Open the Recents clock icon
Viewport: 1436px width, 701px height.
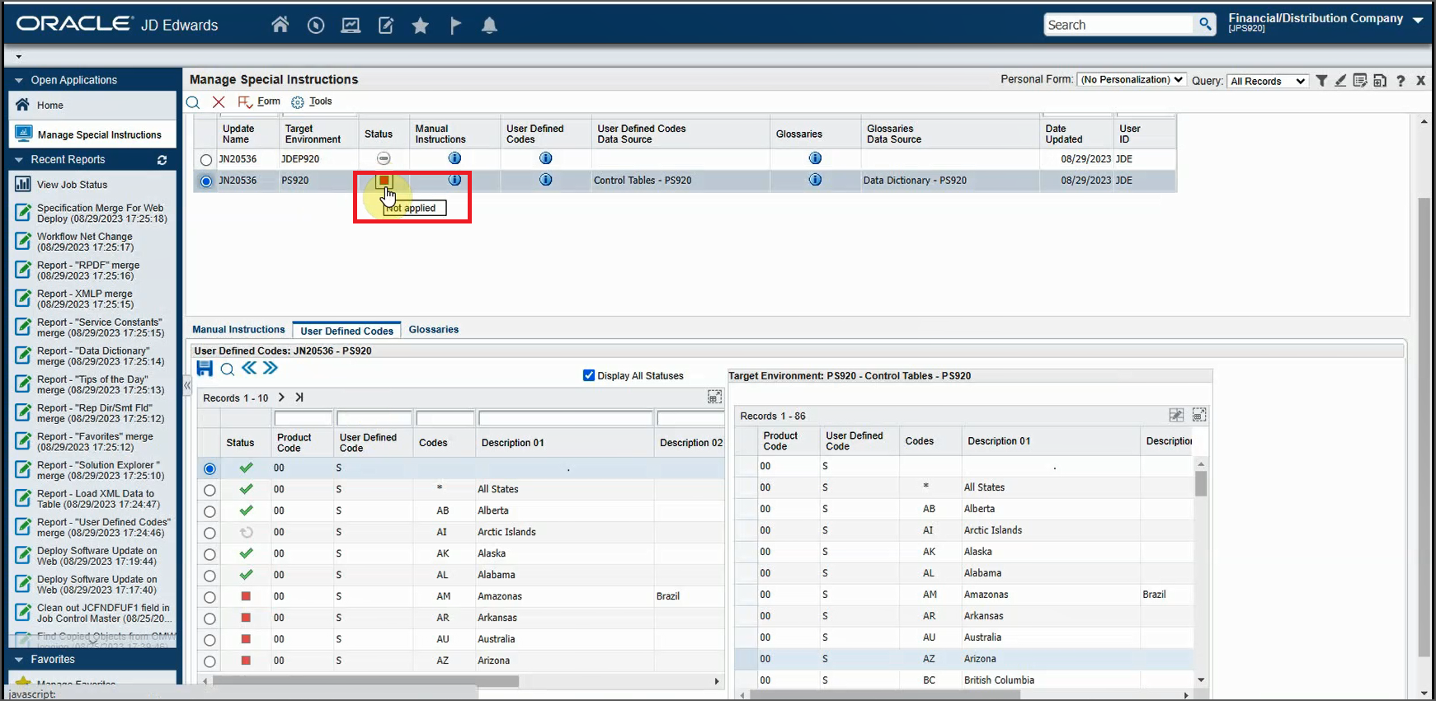(316, 26)
